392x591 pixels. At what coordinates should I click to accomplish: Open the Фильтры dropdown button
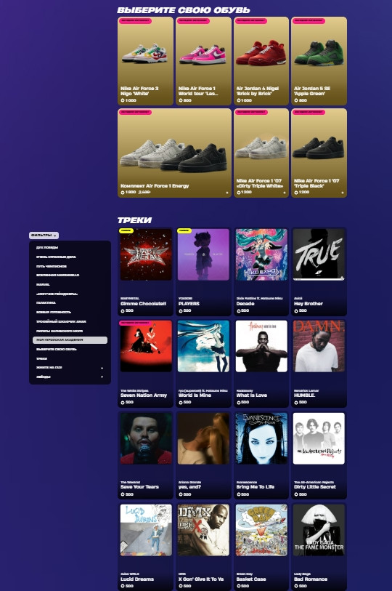tap(44, 236)
